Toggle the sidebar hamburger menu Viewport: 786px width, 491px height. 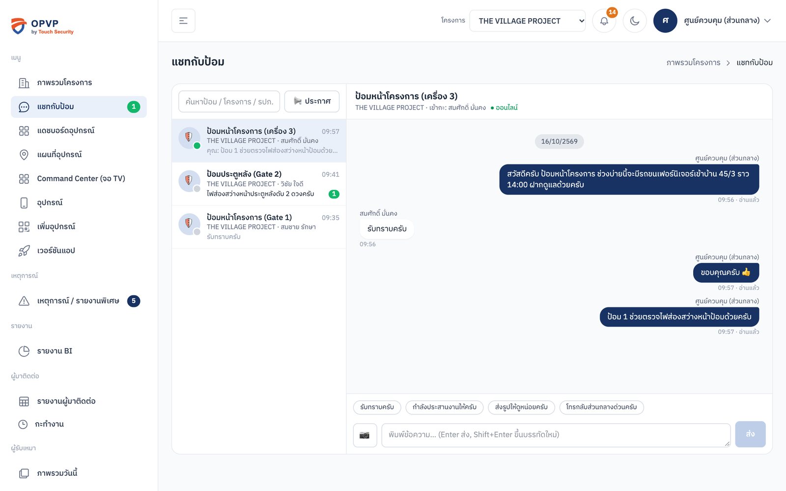(183, 21)
